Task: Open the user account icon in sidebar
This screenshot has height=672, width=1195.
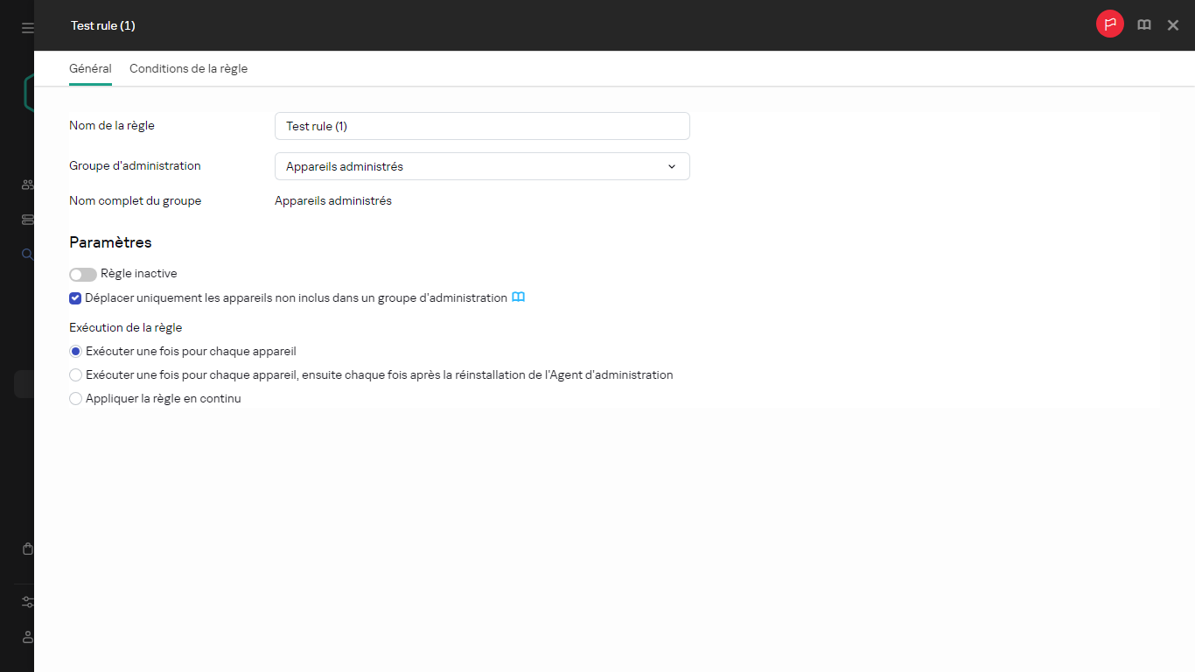Action: (x=28, y=637)
